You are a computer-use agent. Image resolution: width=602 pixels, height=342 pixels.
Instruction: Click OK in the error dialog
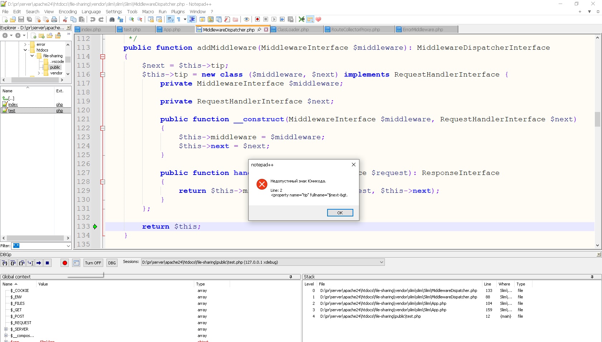tap(340, 213)
